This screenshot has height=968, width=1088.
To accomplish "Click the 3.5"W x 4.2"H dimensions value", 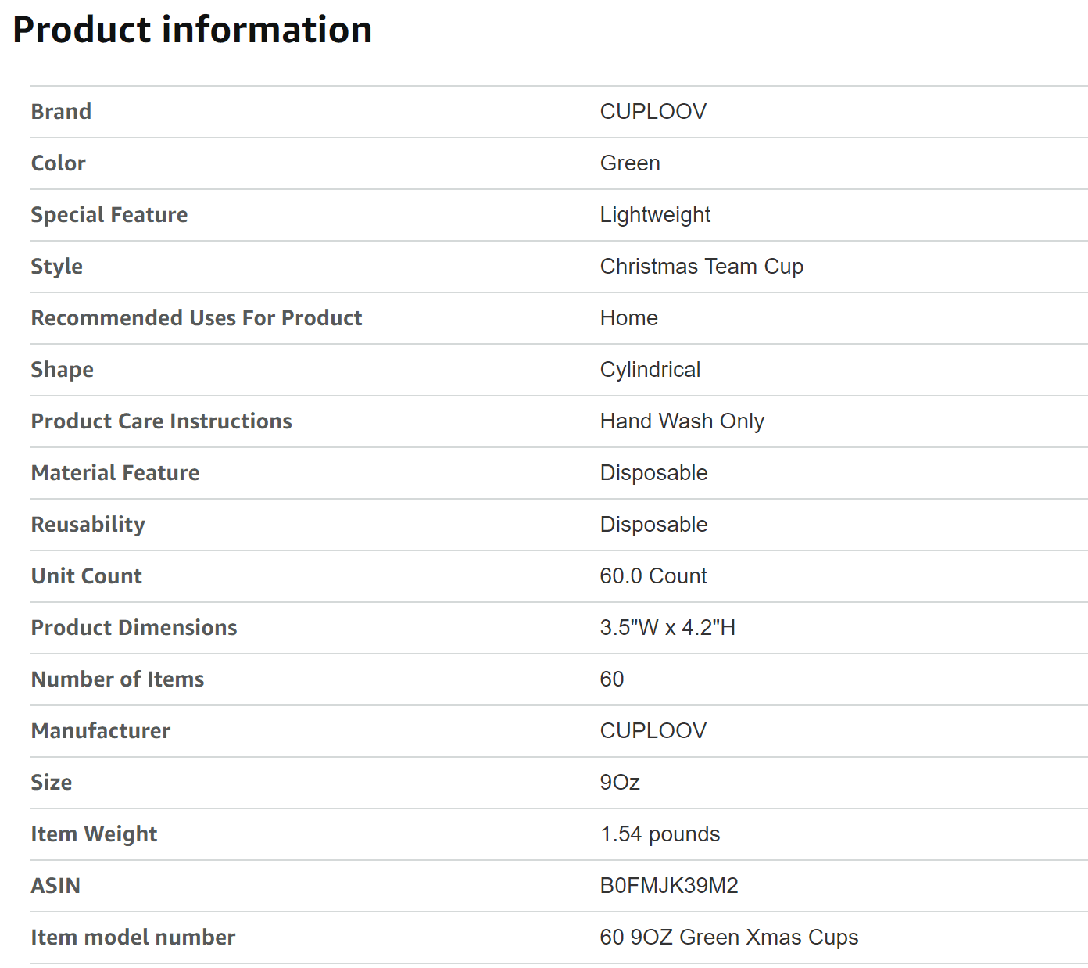I will (x=667, y=628).
